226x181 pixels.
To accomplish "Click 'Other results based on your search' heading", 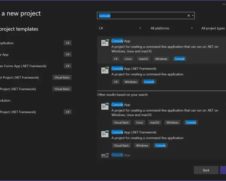I will point(122,95).
